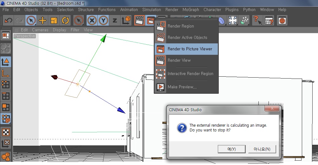Open the File menu
The height and width of the screenshot is (165, 318).
[5, 10]
